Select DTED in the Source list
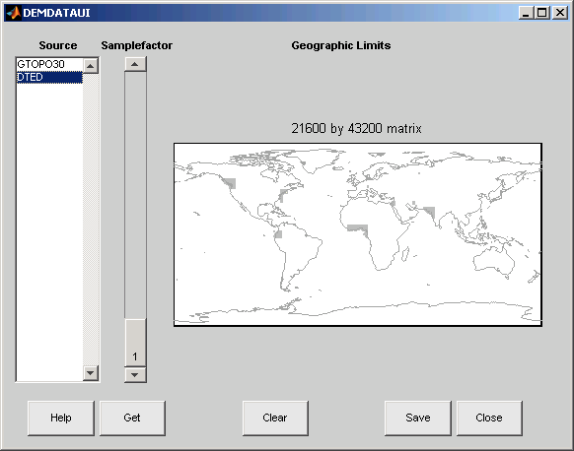 [49, 77]
